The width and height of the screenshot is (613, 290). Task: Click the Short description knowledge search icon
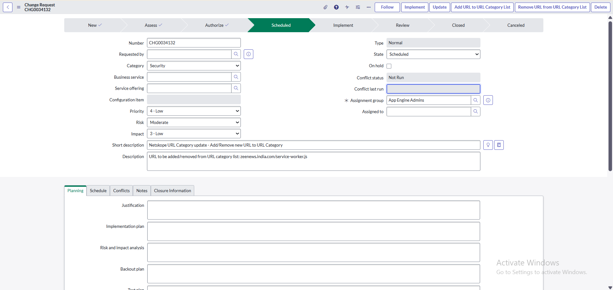click(x=499, y=145)
